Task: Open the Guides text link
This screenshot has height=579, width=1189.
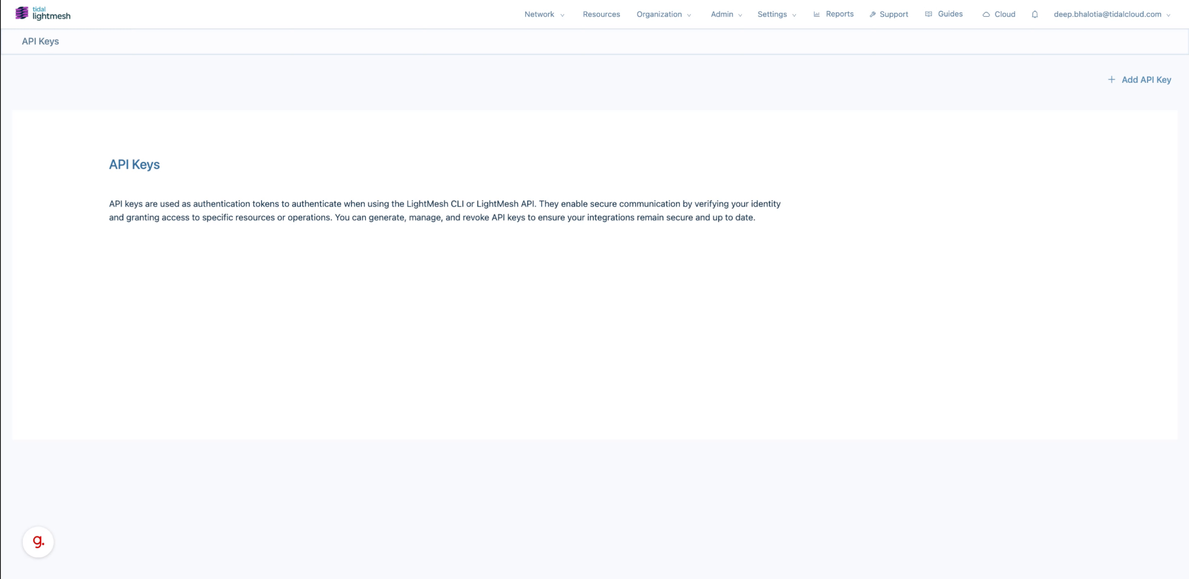Action: tap(950, 14)
